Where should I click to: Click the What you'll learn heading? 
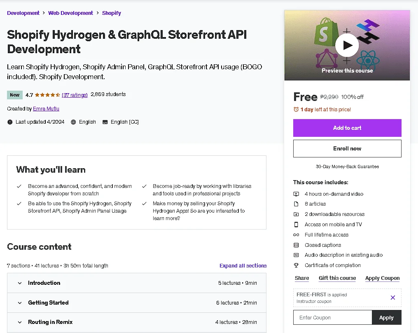click(51, 170)
